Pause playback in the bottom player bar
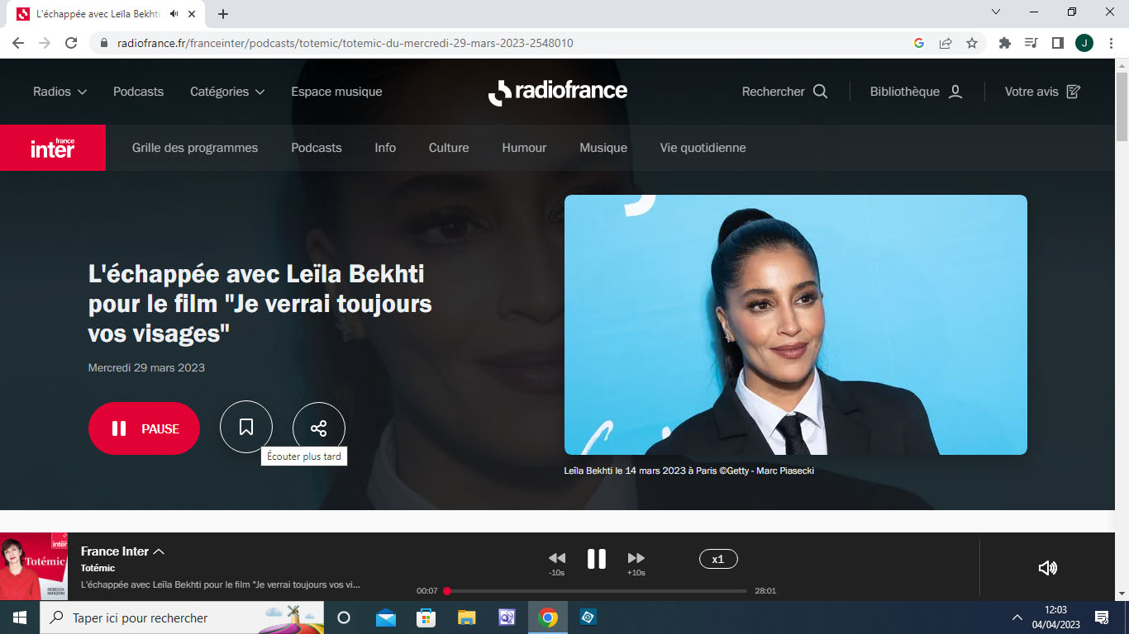Viewport: 1129px width, 634px height. click(596, 559)
